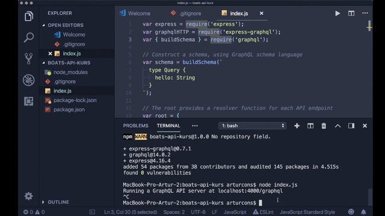
Task: Select the terminal shell dropdown '1: bash'
Action: 253,126
